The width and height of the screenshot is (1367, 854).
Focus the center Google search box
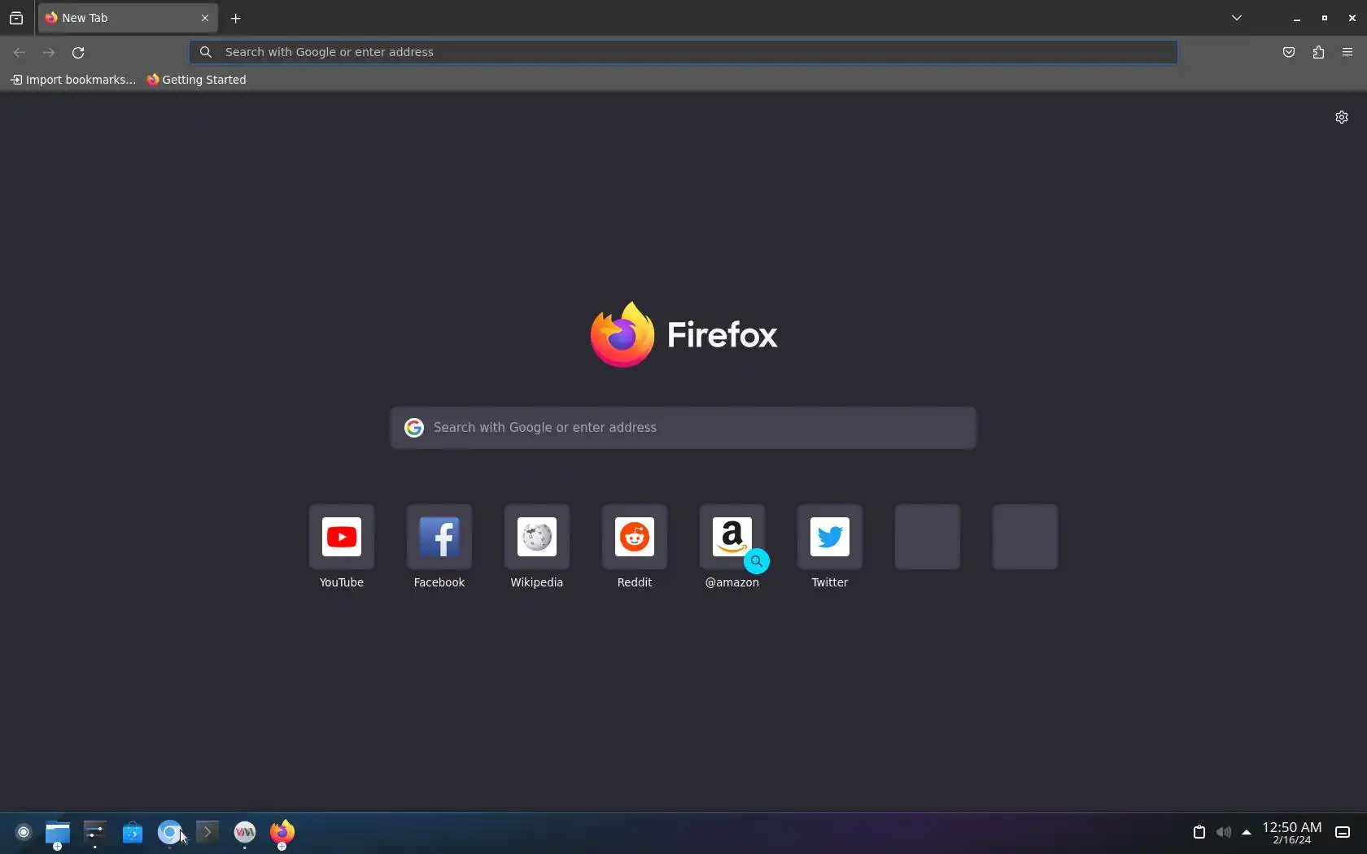click(x=683, y=428)
